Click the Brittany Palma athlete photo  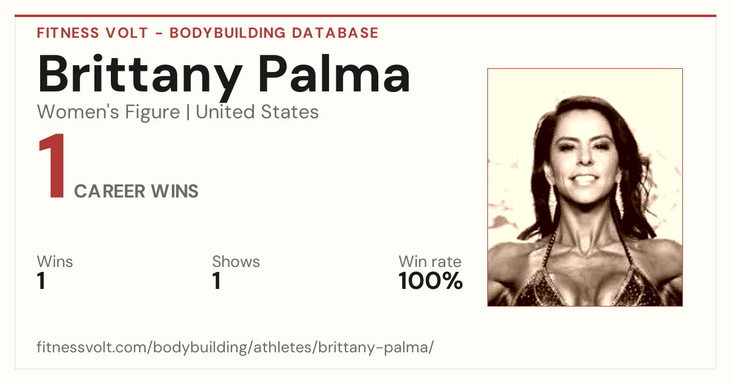click(585, 187)
